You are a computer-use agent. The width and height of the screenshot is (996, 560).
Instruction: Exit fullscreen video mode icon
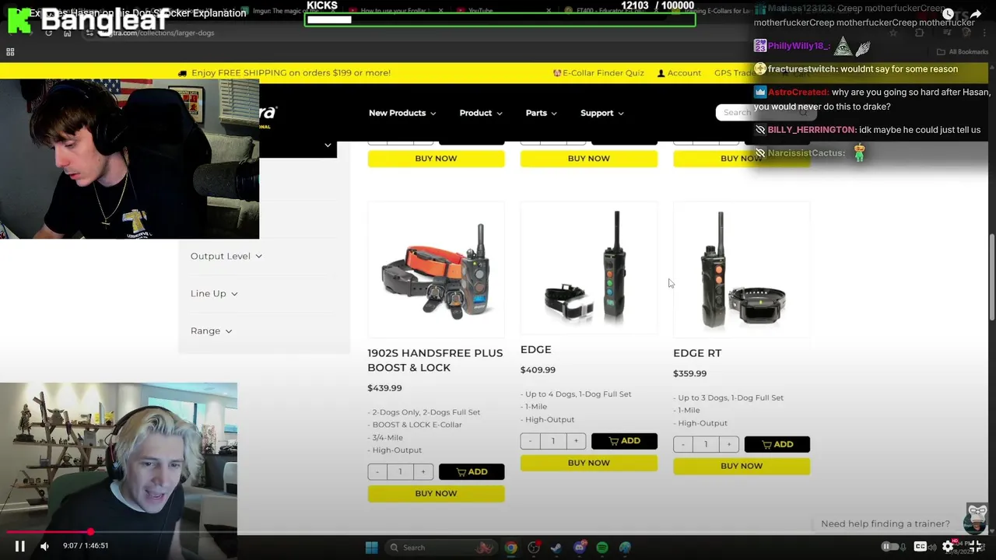tap(975, 547)
